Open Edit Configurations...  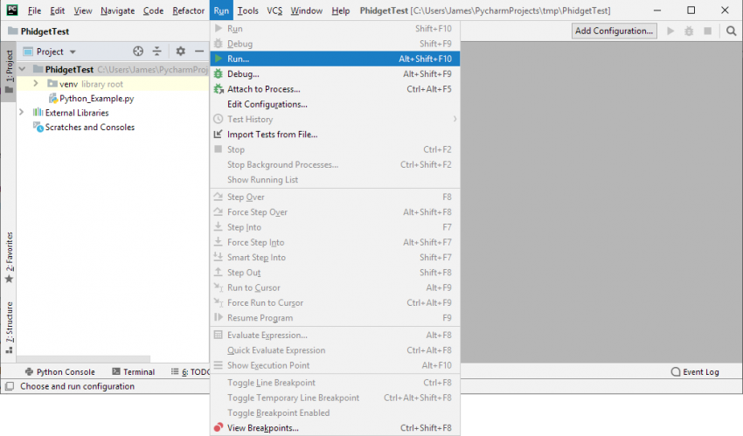point(335,104)
